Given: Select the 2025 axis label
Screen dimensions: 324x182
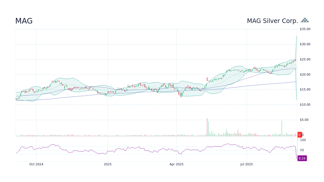Looking at the screenshot, I should (108, 164).
